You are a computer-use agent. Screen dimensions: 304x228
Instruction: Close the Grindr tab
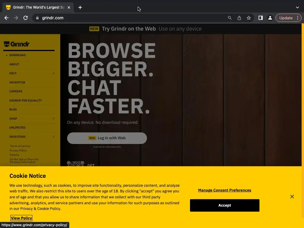[69, 7]
